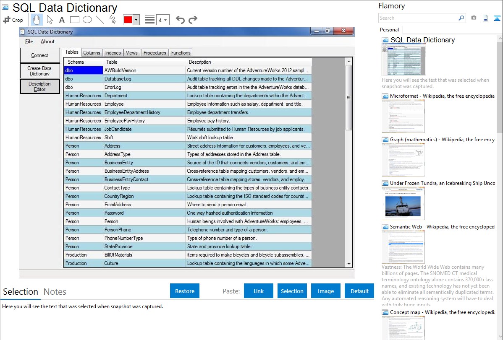Image resolution: width=503 pixels, height=340 pixels.
Task: Click the icon beside the Concept map title
Action: tap(385, 312)
